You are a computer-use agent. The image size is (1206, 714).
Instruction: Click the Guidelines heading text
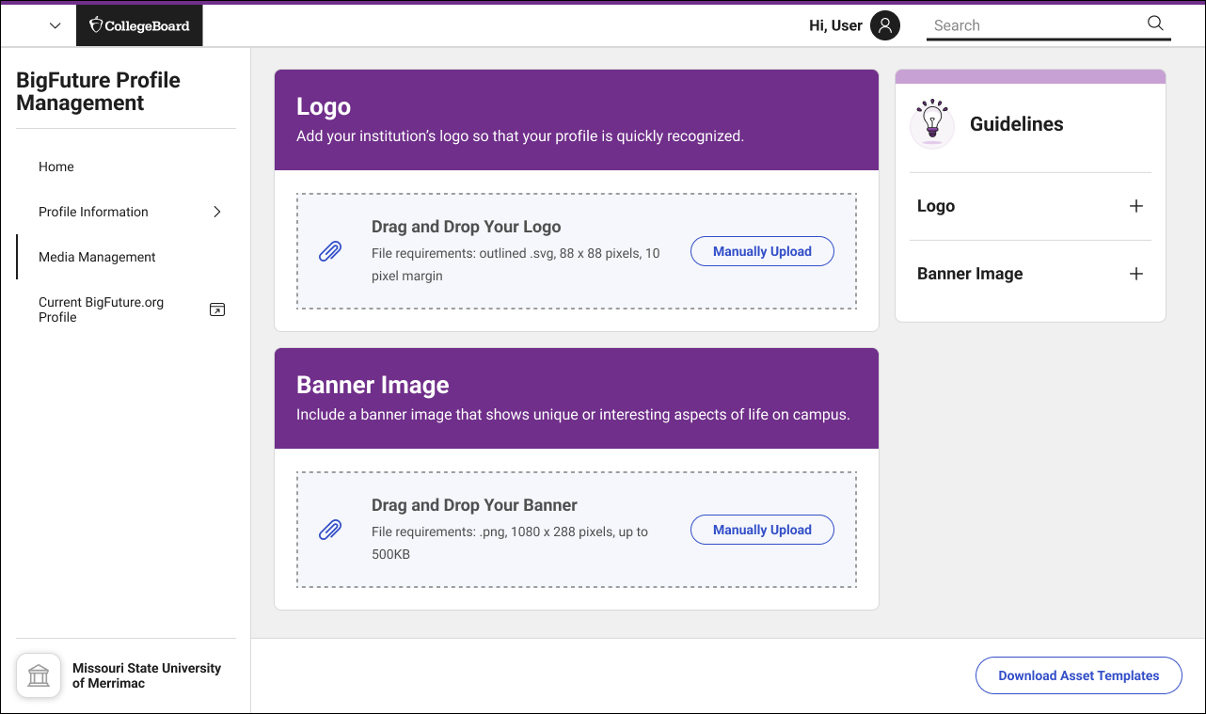1017,124
